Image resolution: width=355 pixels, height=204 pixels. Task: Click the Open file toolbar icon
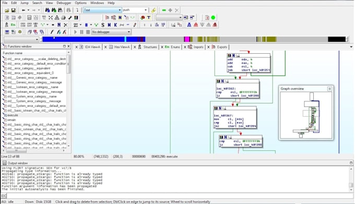click(7, 10)
